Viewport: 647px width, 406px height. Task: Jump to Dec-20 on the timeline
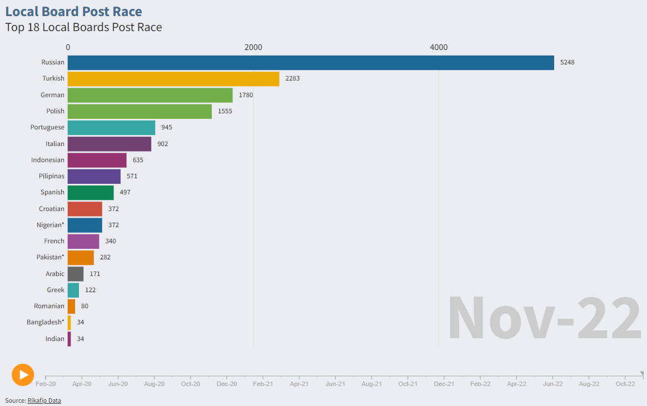pos(227,384)
